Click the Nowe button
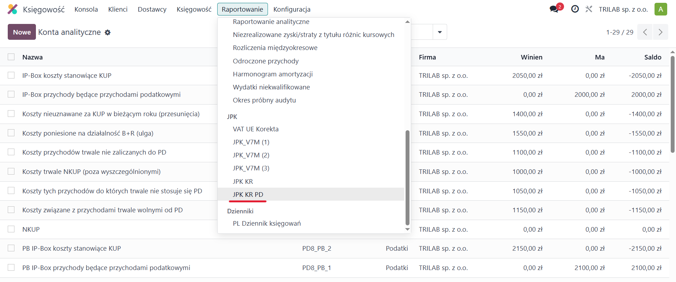676x282 pixels. [22, 32]
